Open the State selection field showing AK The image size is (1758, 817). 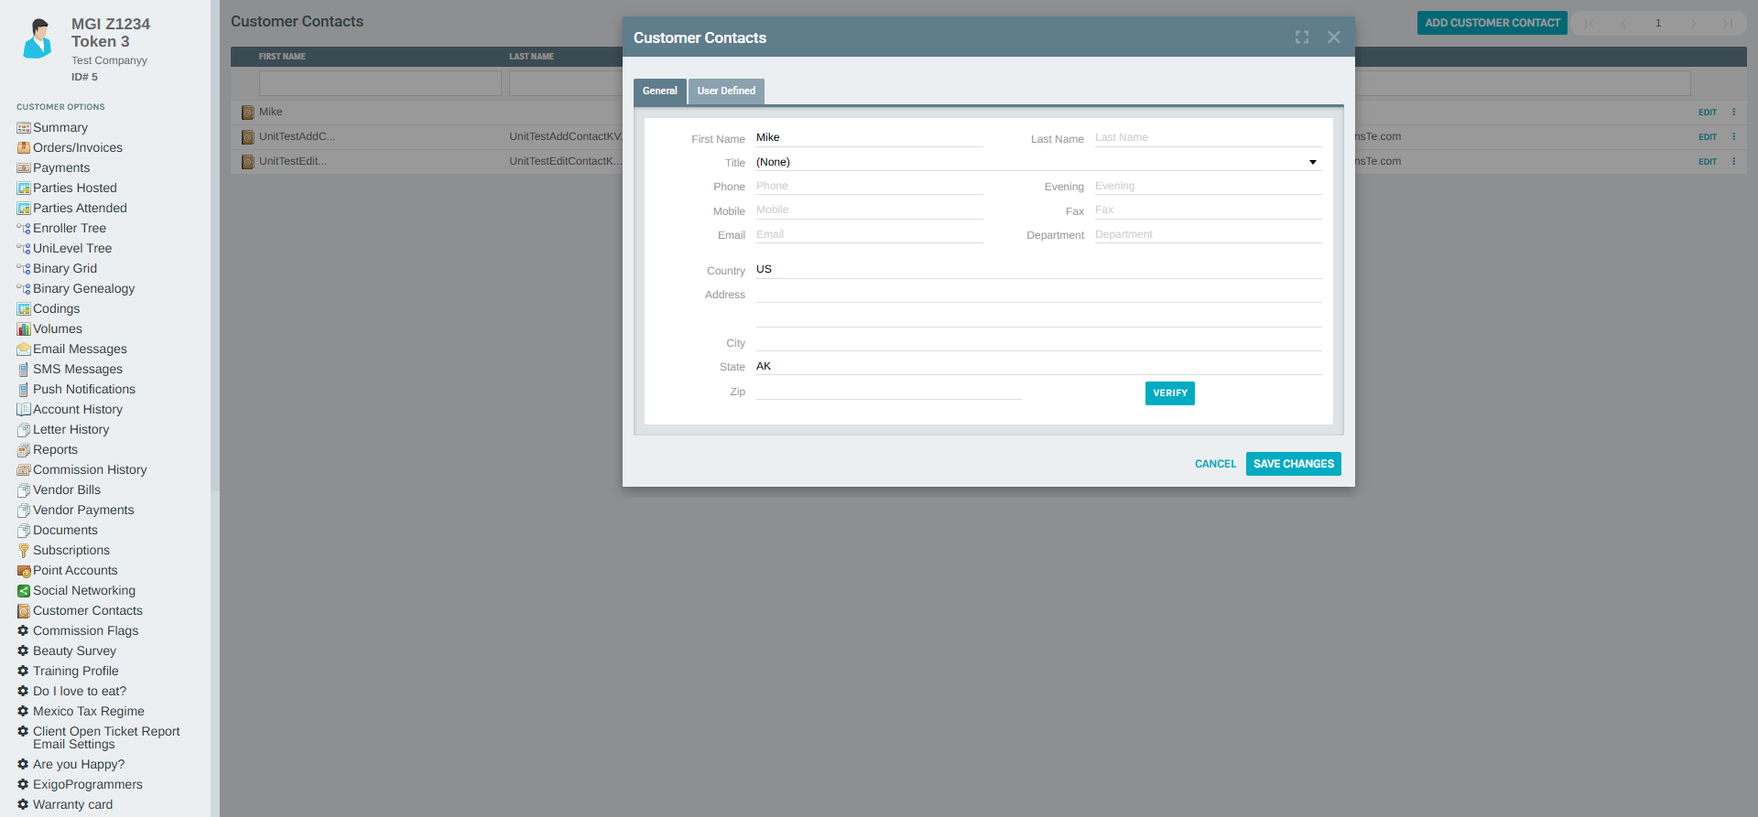coord(1037,366)
